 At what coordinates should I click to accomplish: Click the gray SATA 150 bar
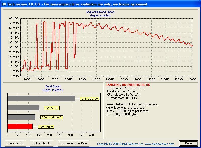coord(23,108)
